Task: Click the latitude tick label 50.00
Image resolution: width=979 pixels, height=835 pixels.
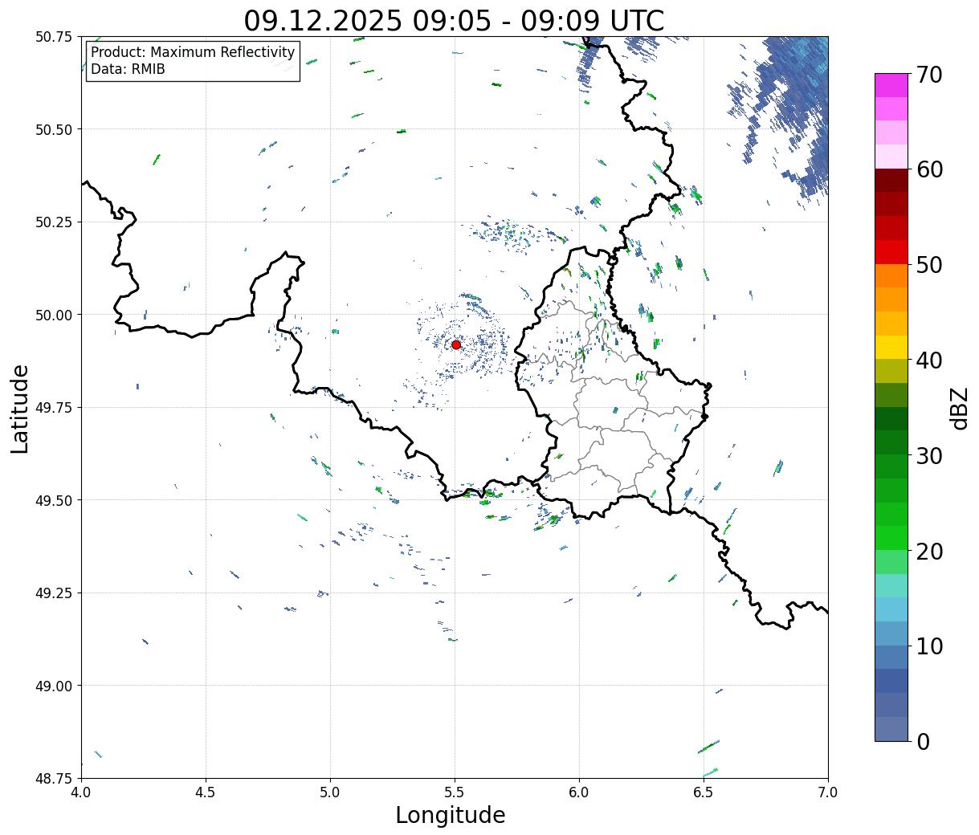Action: point(54,315)
